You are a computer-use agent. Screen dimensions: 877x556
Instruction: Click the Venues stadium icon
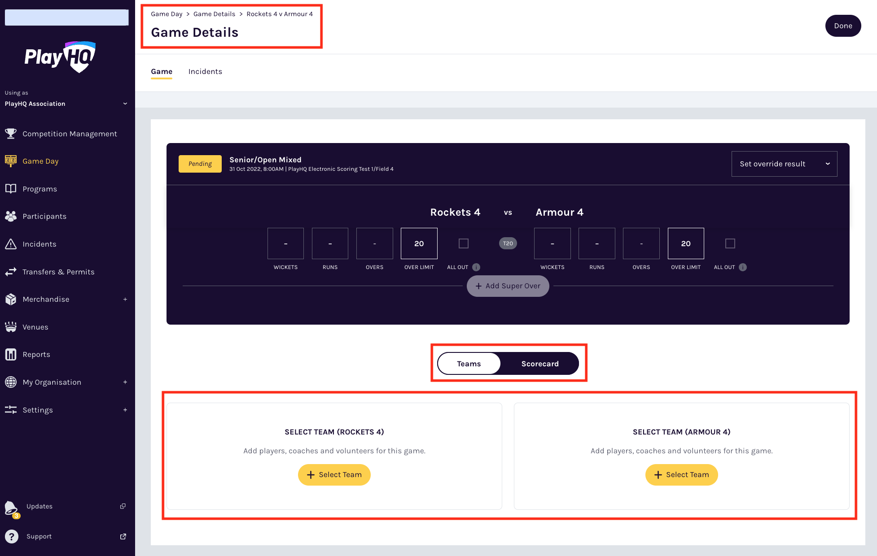click(11, 327)
